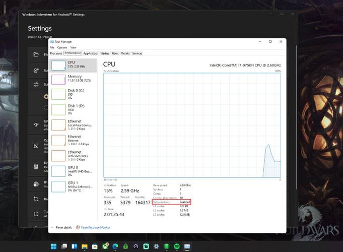Select GPU 1 NVIDIA GeForce item
This screenshot has height=252, width=343.
73,186
